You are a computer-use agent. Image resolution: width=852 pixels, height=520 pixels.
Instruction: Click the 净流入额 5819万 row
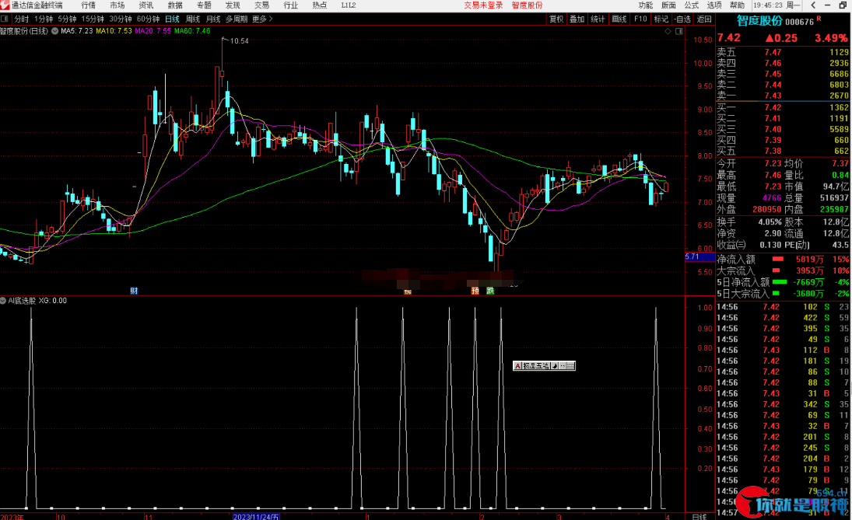click(783, 260)
